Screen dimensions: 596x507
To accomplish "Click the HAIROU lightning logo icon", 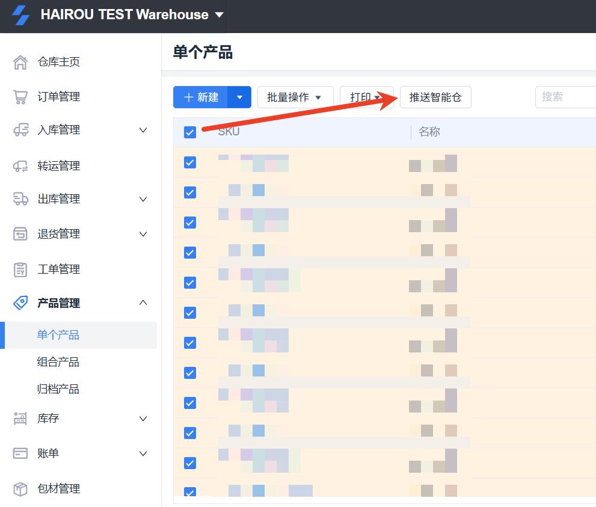I will point(21,15).
